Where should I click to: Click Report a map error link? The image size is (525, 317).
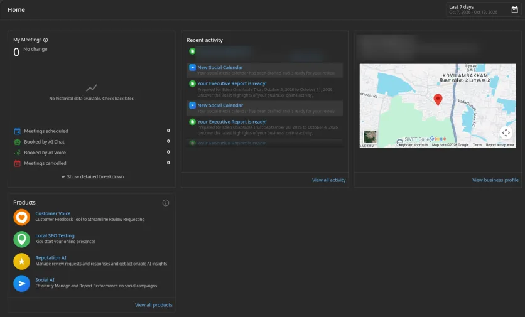(500, 145)
